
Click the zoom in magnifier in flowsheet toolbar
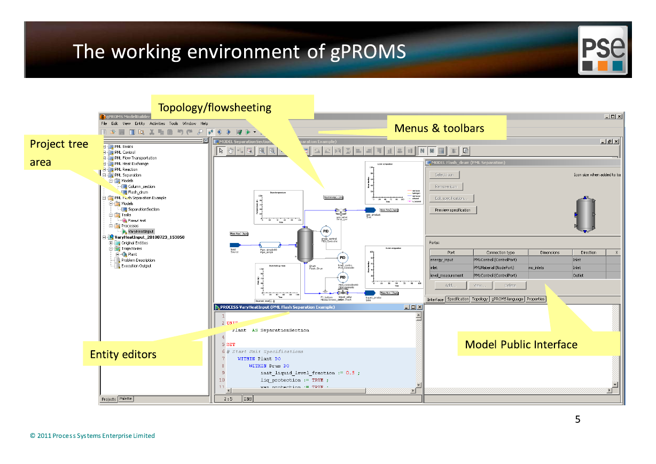(262, 151)
